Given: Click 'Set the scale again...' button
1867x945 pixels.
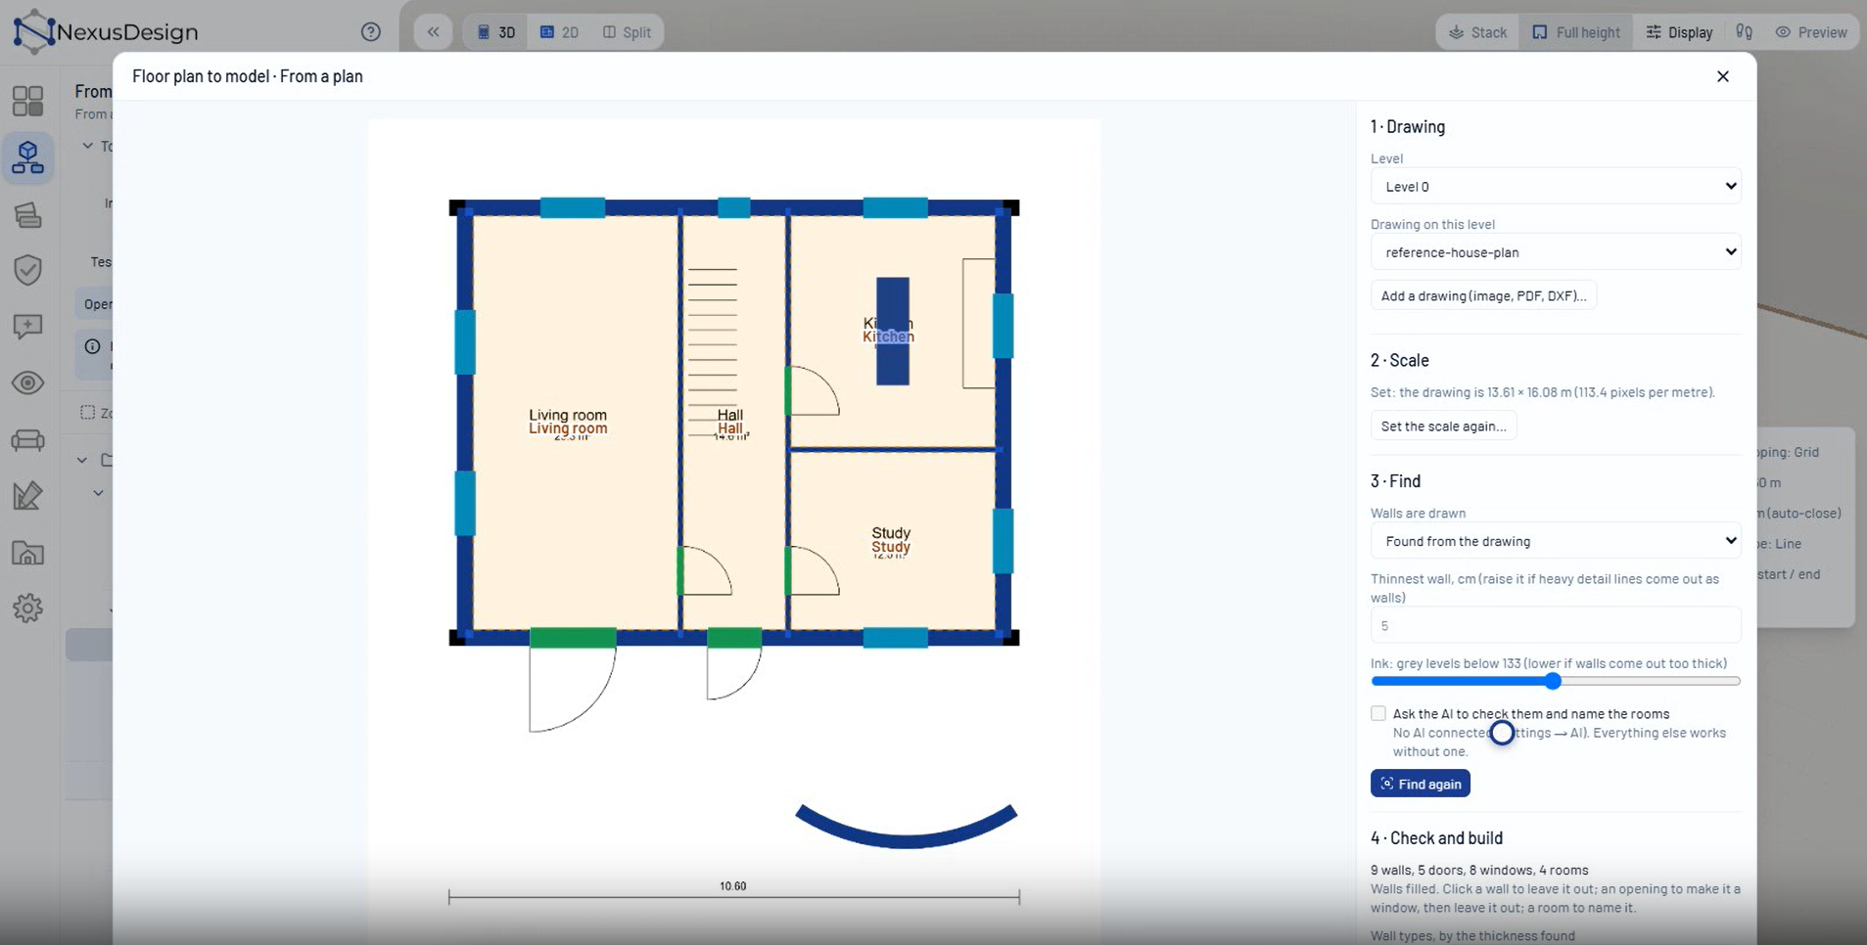Looking at the screenshot, I should pyautogui.click(x=1443, y=426).
